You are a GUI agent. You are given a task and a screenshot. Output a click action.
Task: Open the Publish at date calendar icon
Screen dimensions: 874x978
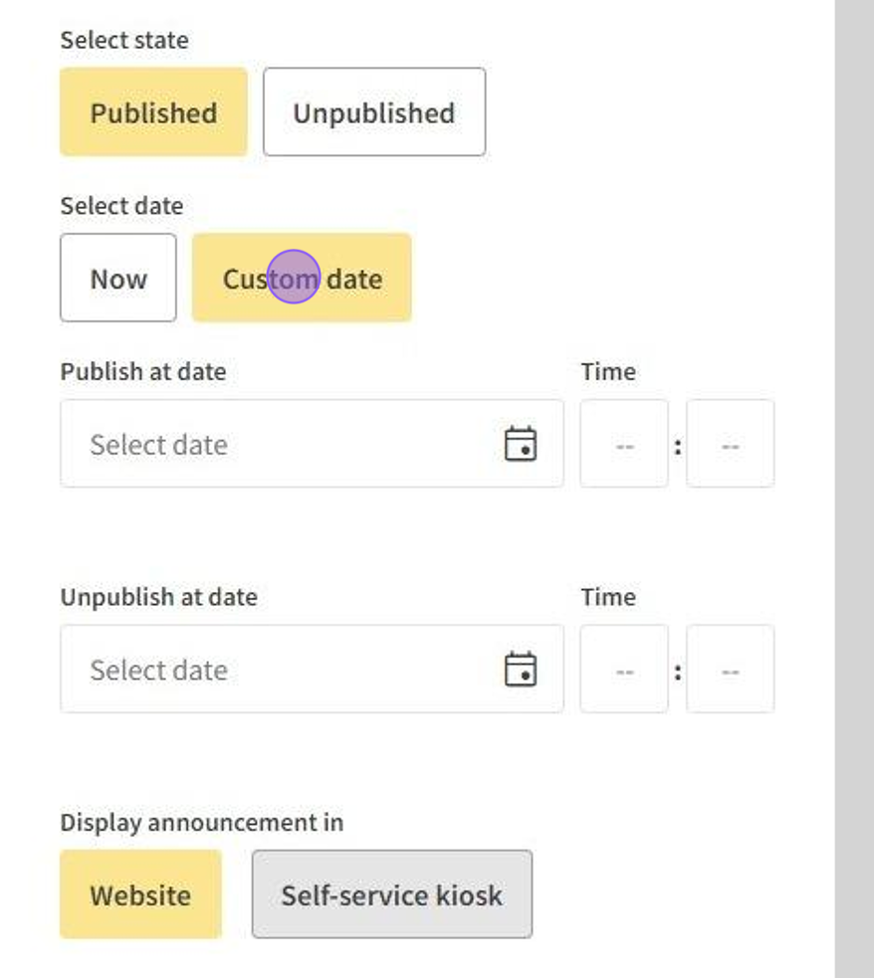tap(521, 444)
